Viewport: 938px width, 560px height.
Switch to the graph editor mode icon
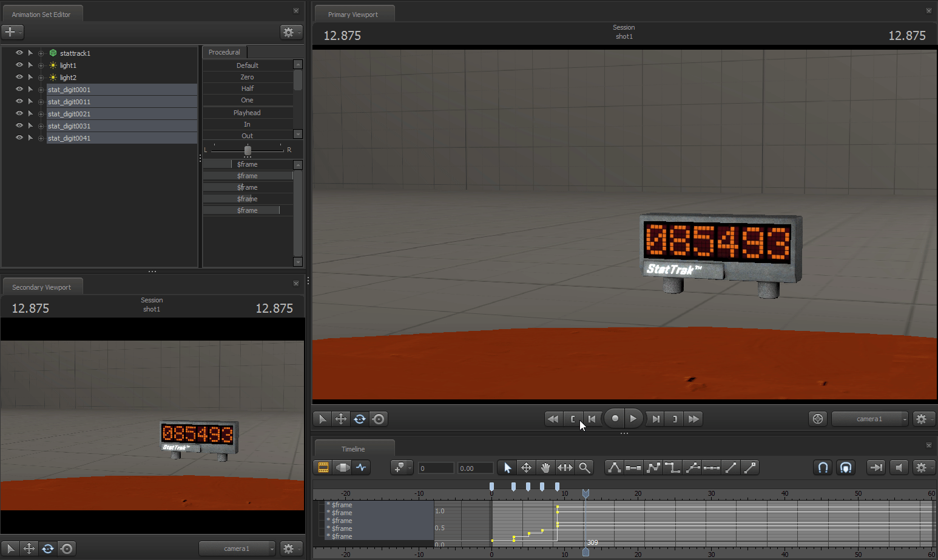pyautogui.click(x=362, y=467)
